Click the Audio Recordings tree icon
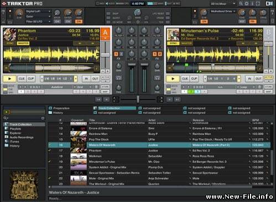The width and height of the screenshot is (276, 202). (7, 137)
